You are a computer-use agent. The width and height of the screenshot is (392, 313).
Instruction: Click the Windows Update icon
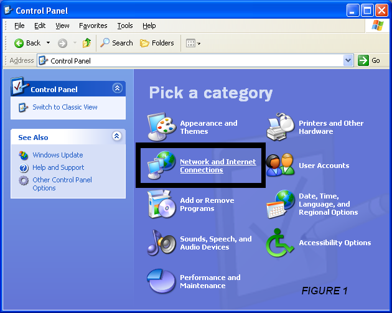[x=24, y=155]
